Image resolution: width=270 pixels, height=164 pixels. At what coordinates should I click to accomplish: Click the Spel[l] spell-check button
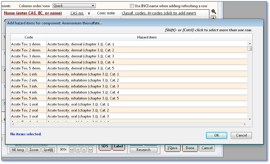pos(48,150)
